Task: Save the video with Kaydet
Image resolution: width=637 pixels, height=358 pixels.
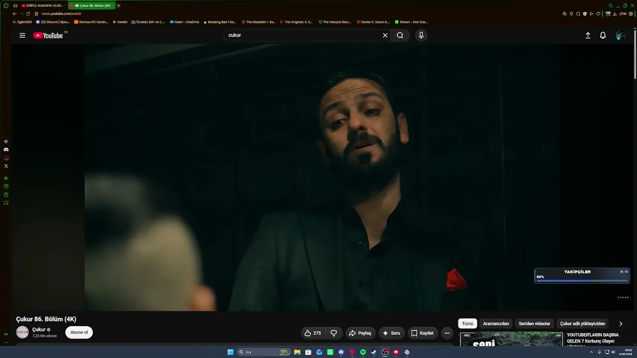Action: (x=422, y=333)
